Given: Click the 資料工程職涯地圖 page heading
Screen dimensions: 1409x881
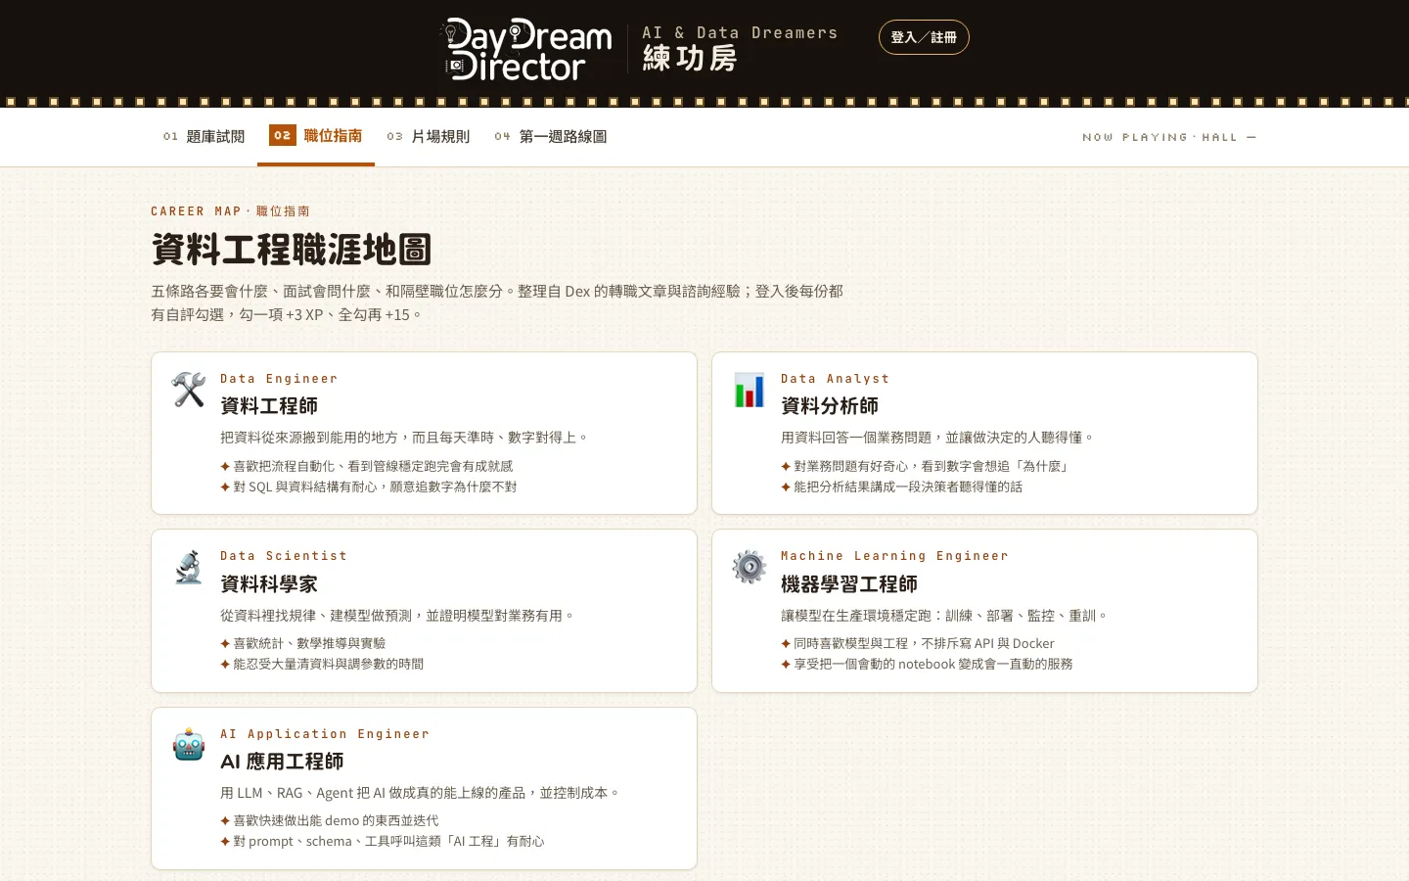Looking at the screenshot, I should click(292, 250).
